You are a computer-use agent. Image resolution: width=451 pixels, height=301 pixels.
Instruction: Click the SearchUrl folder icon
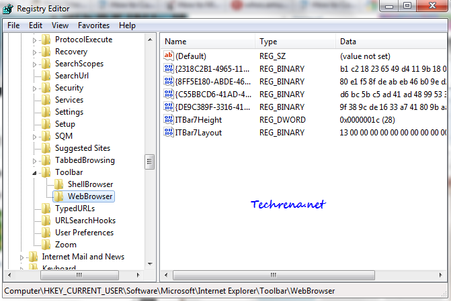click(46, 76)
